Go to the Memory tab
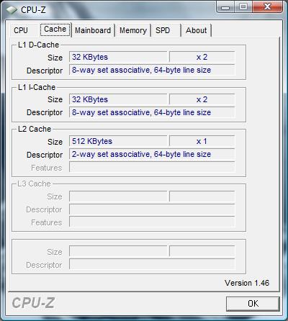Viewport: 288px width, 321px height. pos(133,30)
